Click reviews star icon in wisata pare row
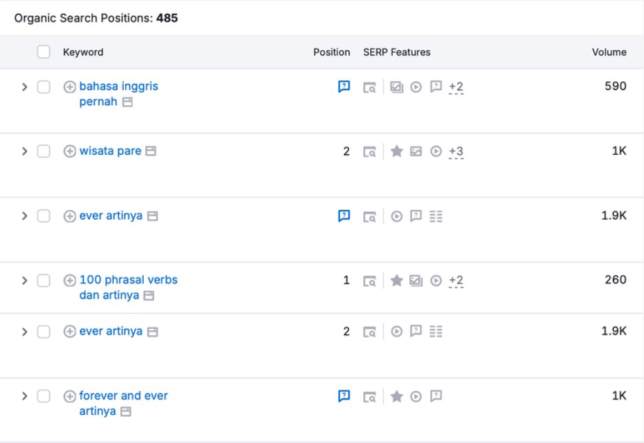The width and height of the screenshot is (644, 443). 396,151
